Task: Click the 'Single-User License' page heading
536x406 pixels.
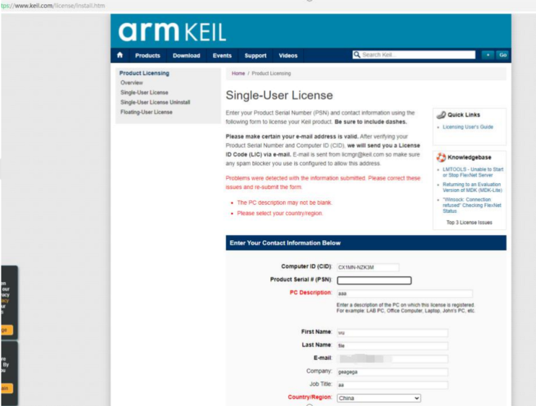Action: coord(280,95)
